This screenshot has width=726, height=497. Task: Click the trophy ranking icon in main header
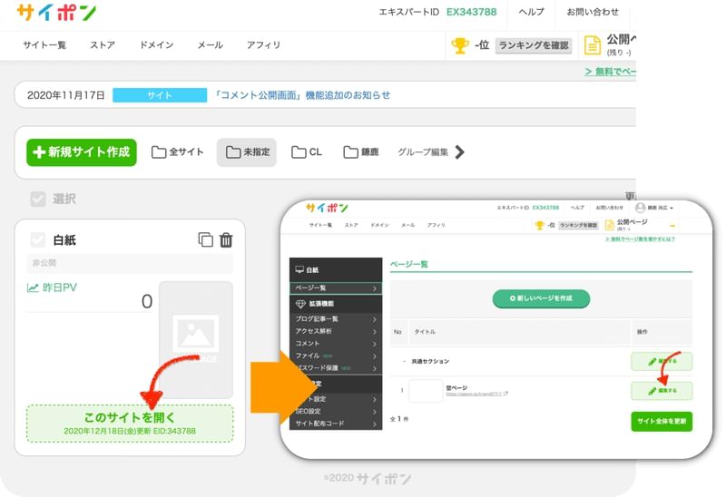[x=460, y=45]
